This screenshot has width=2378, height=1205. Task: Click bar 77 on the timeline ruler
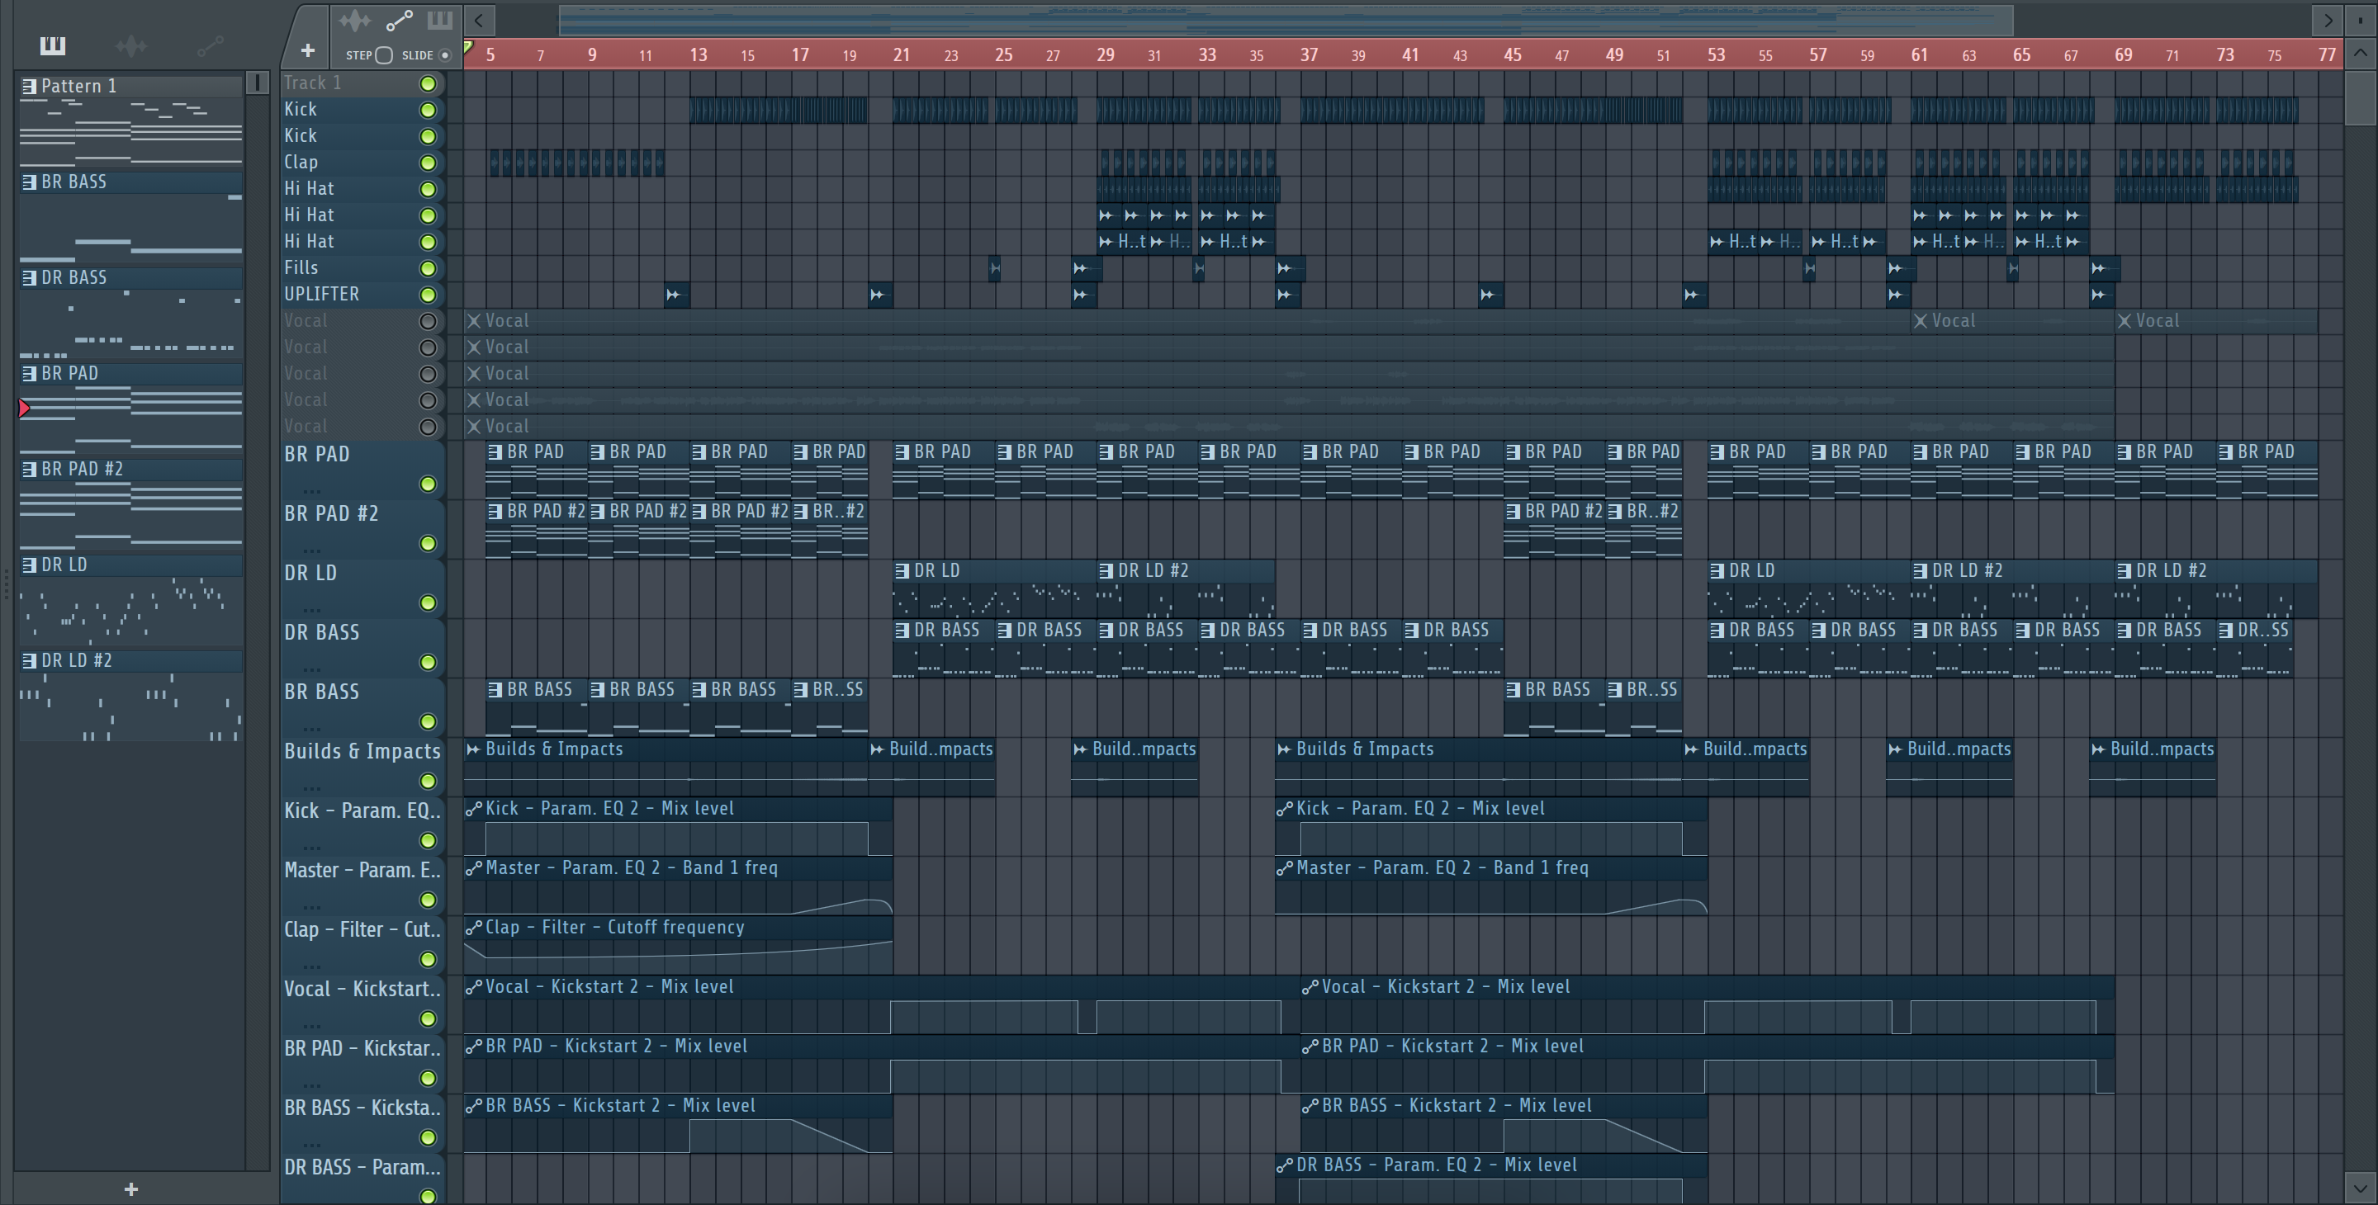tap(2328, 55)
